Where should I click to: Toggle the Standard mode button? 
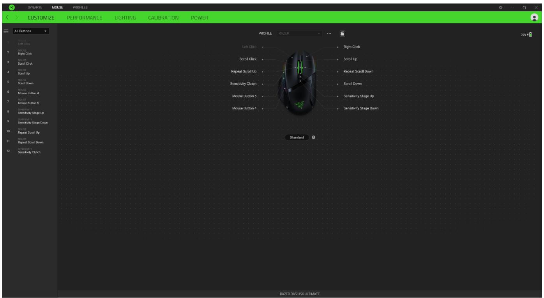tap(297, 137)
